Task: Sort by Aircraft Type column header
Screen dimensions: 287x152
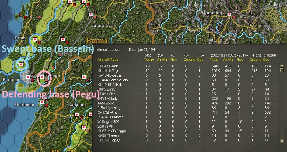Action: pos(108,59)
